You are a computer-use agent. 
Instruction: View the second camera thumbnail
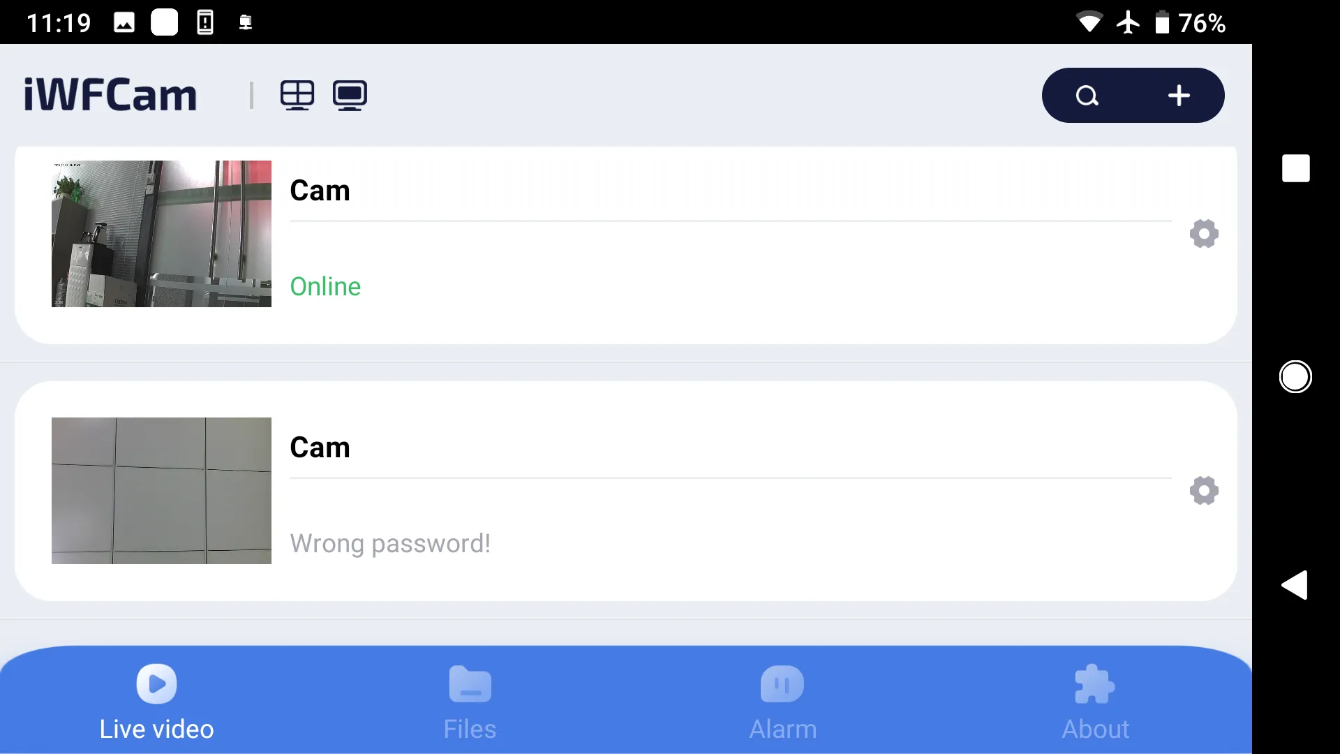[161, 490]
